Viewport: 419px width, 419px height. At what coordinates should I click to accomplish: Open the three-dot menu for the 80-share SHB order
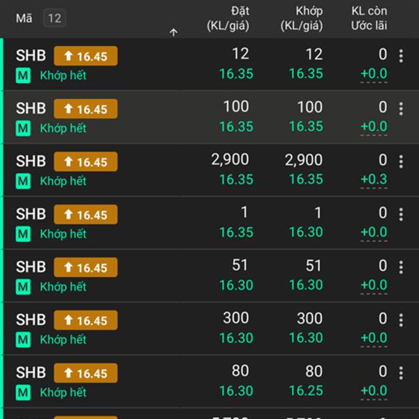point(401,373)
